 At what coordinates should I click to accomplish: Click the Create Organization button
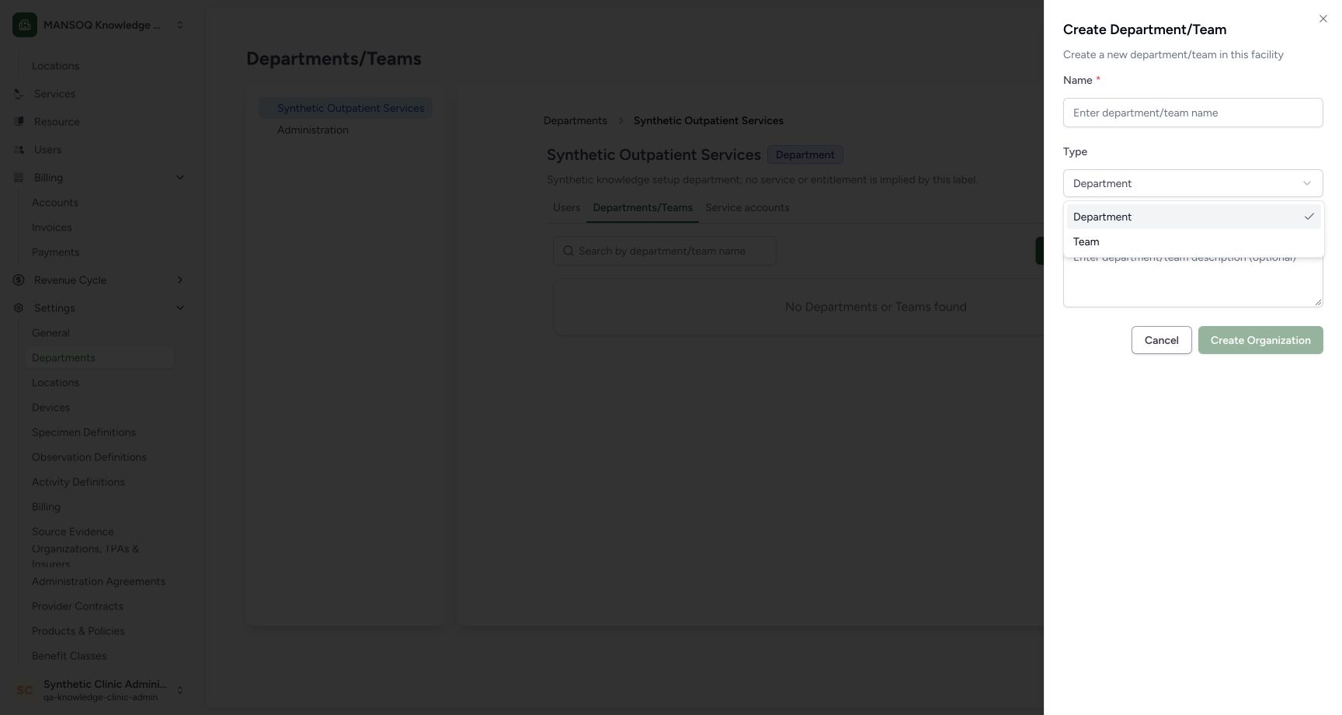click(x=1260, y=340)
